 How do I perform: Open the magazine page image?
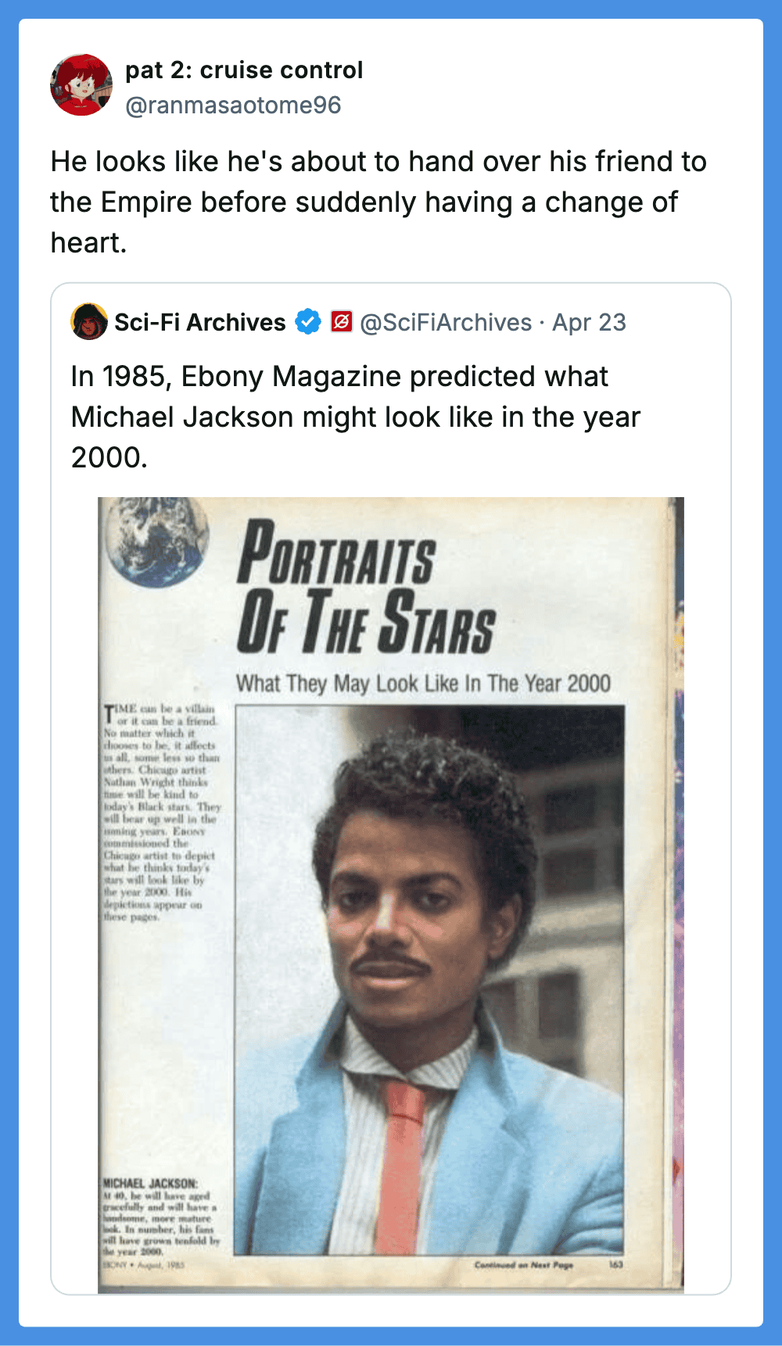pyautogui.click(x=391, y=895)
